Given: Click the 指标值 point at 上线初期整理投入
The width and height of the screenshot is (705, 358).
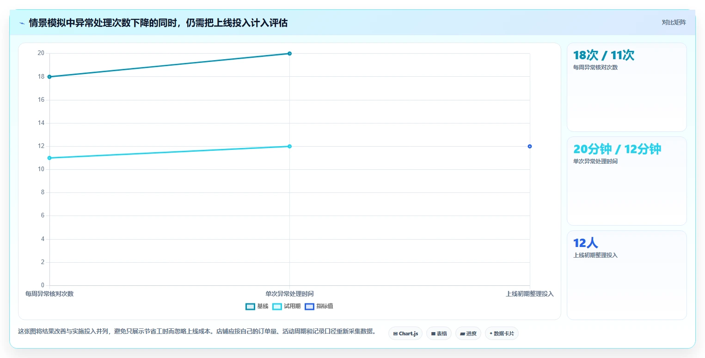Looking at the screenshot, I should click(530, 147).
